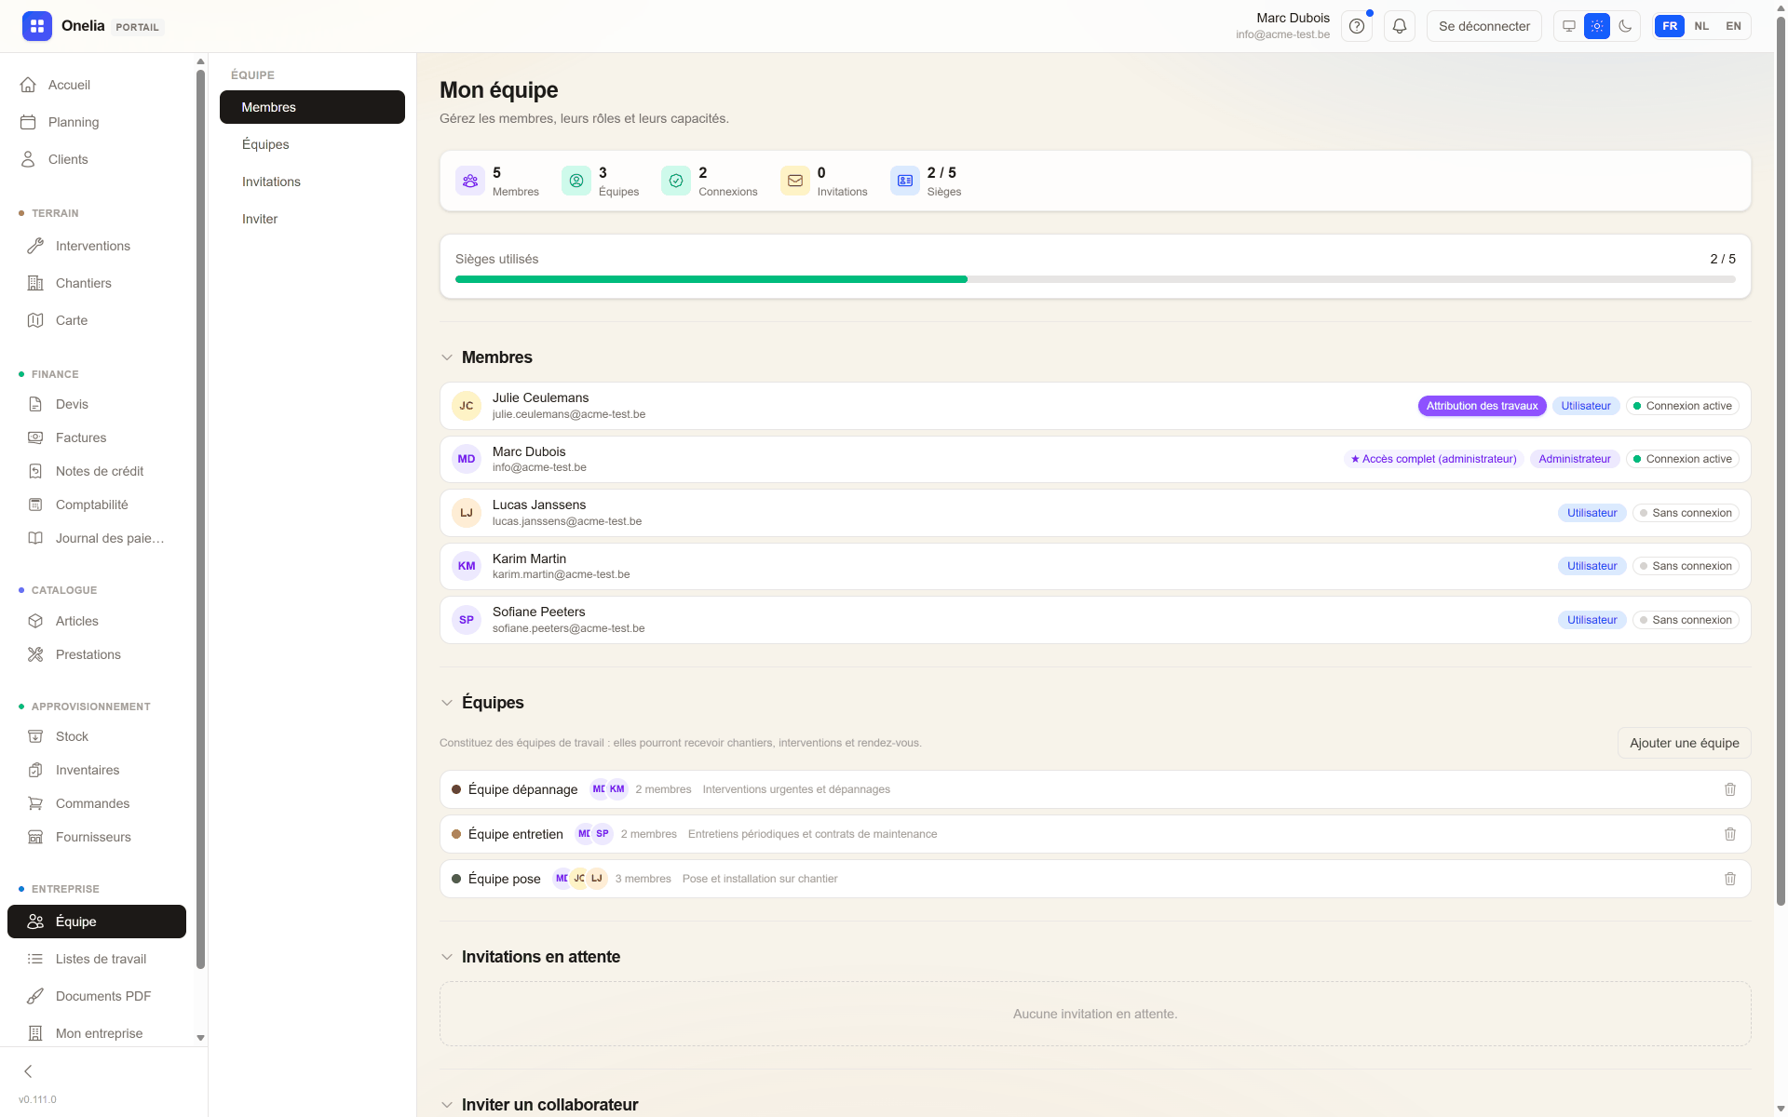Image resolution: width=1788 pixels, height=1117 pixels.
Task: Click Julie Ceulemans JC avatar
Action: (467, 406)
